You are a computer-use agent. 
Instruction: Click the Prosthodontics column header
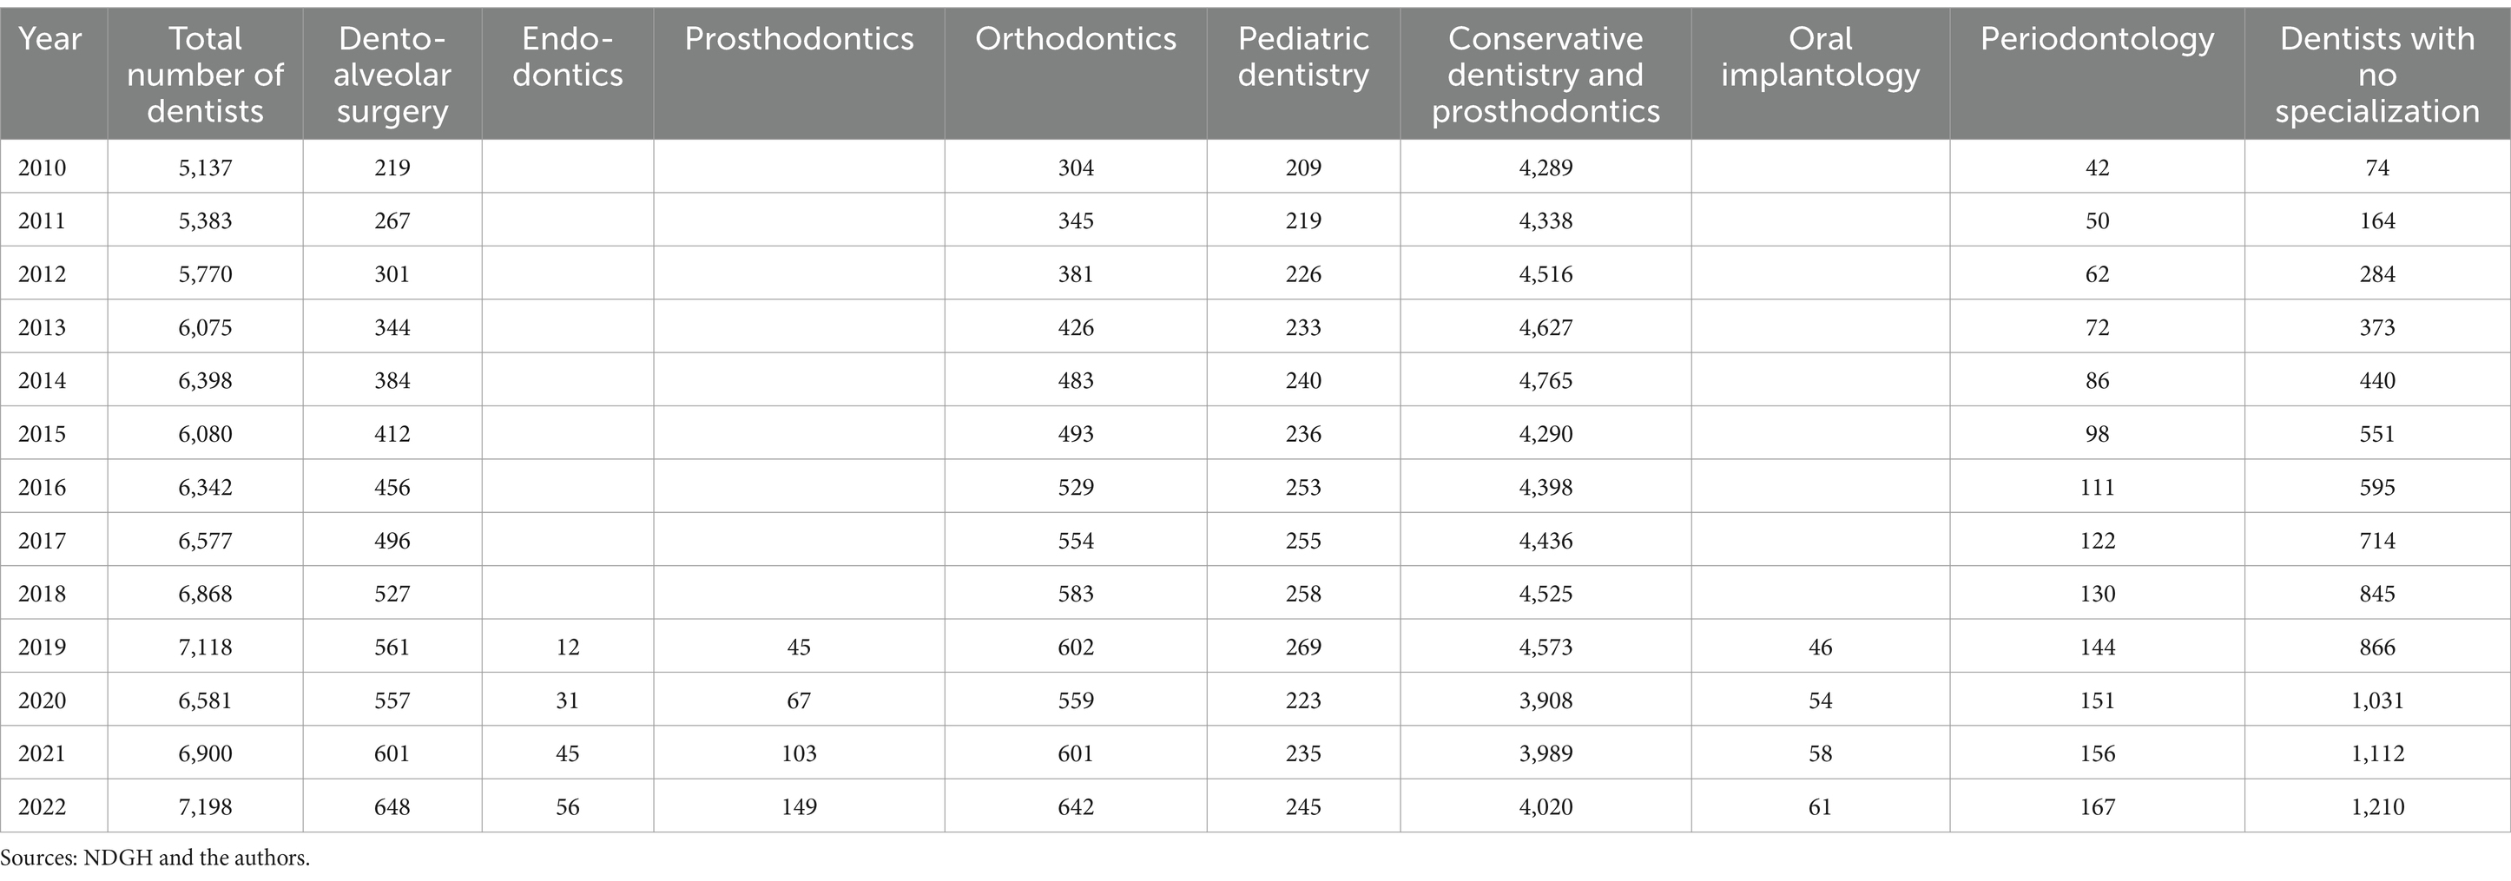tap(798, 39)
